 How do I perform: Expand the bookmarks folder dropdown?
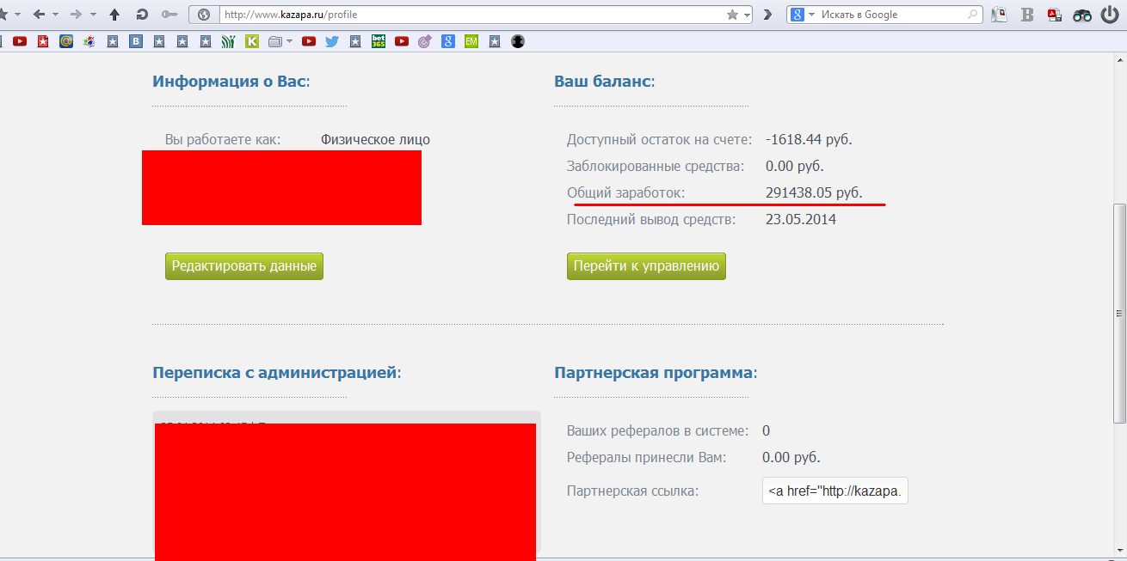pyautogui.click(x=289, y=41)
